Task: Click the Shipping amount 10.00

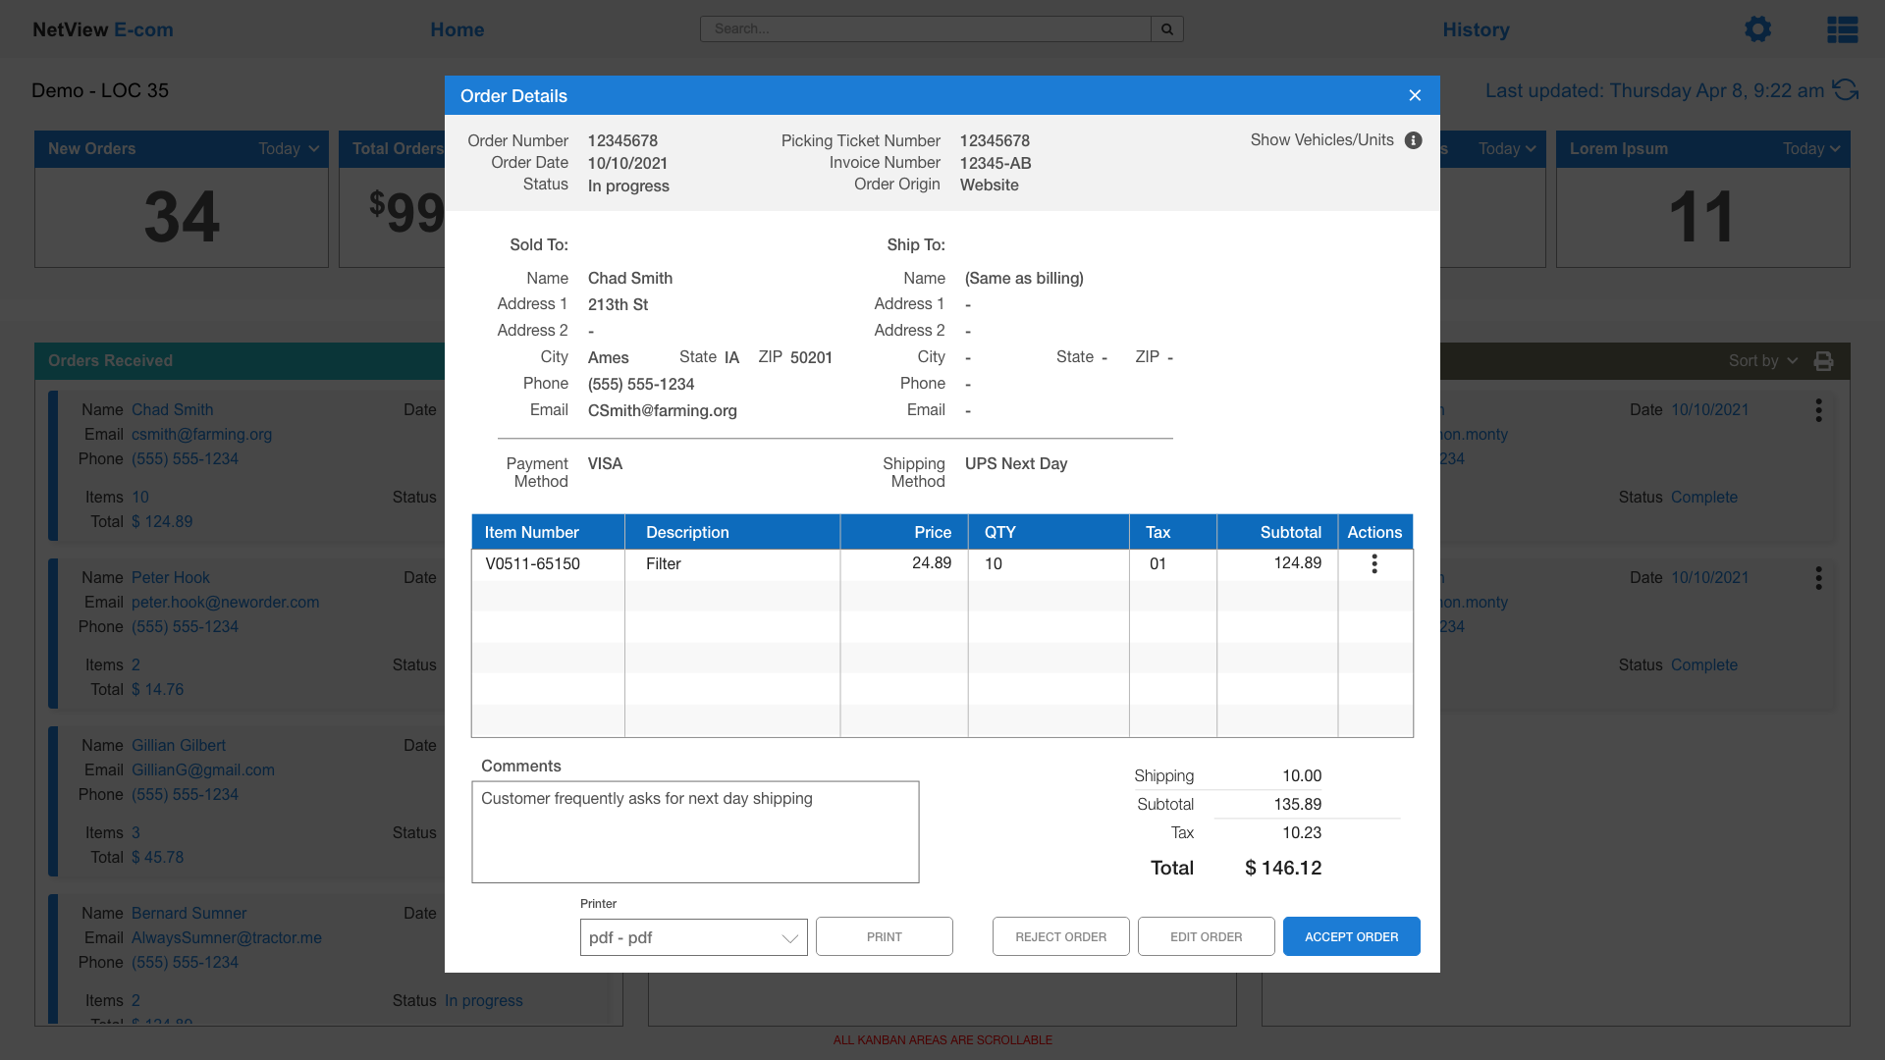Action: (x=1302, y=775)
